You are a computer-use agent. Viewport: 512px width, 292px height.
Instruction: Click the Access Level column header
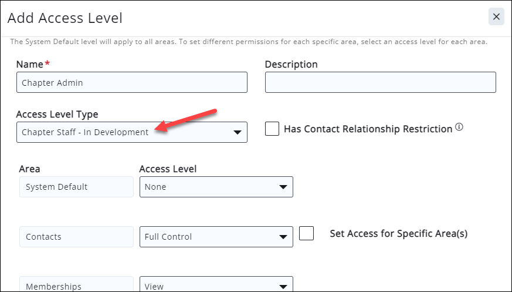pyautogui.click(x=168, y=169)
